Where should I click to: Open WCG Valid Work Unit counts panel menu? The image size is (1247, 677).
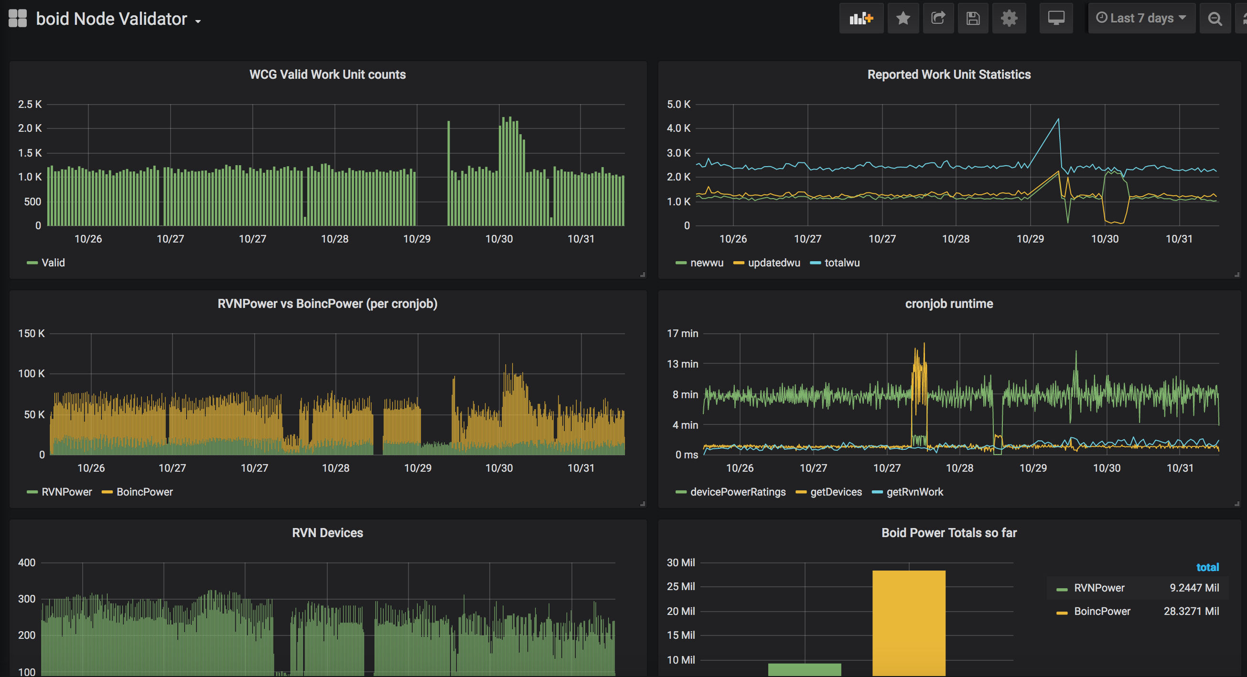[x=327, y=74]
